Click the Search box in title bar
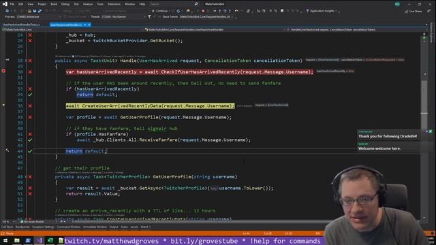Viewport: 436px width, 245px height. [x=174, y=4]
